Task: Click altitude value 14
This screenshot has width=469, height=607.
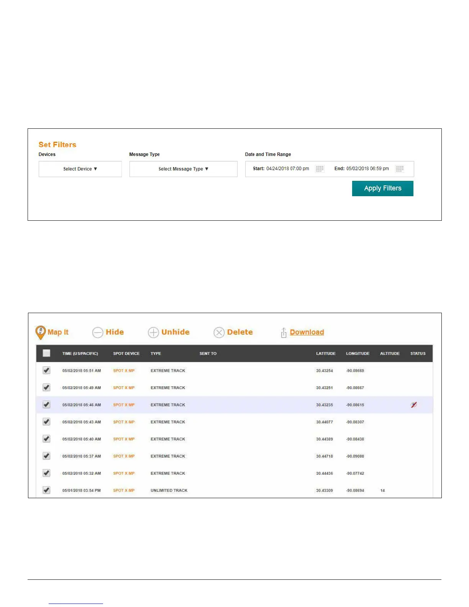Action: tap(382, 491)
